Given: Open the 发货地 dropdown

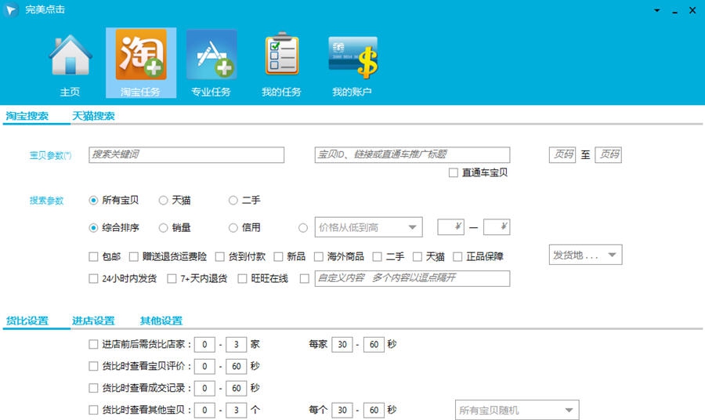Looking at the screenshot, I should point(612,255).
